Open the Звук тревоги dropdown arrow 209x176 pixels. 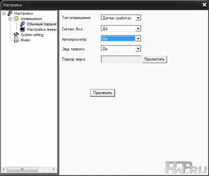click(x=138, y=48)
